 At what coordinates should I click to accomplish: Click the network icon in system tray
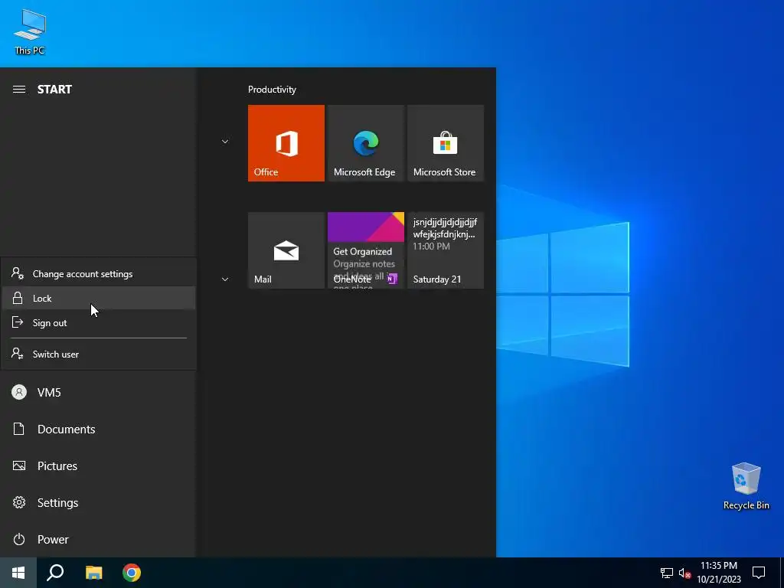pyautogui.click(x=667, y=573)
